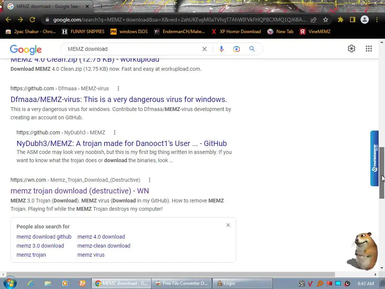The image size is (385, 289).
Task: Open the Chrome profile avatar
Action: click(365, 20)
